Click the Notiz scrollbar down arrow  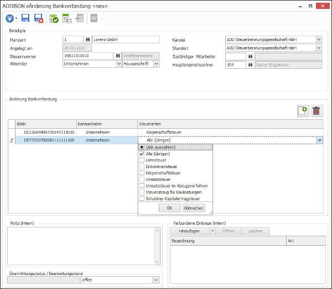click(157, 262)
